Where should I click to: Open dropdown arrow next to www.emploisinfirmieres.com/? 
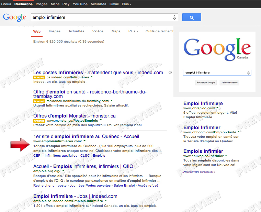(84, 141)
